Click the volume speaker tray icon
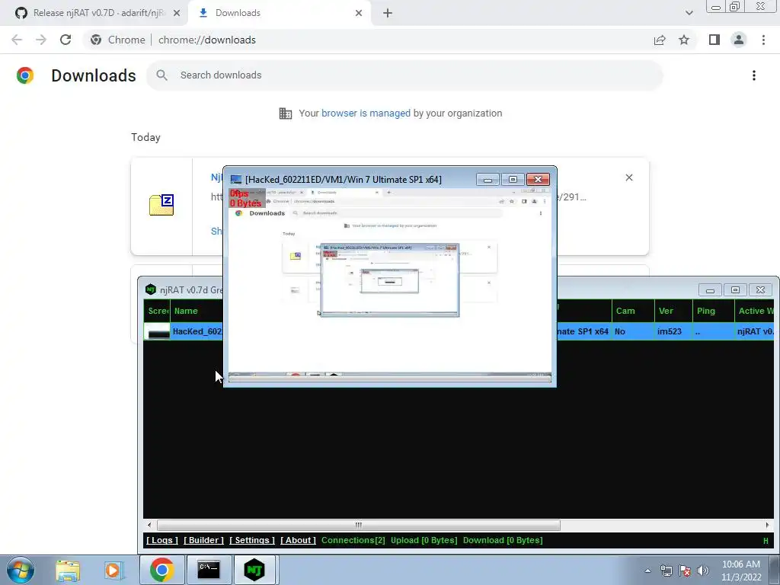Viewport: 780px width, 585px height. [703, 571]
